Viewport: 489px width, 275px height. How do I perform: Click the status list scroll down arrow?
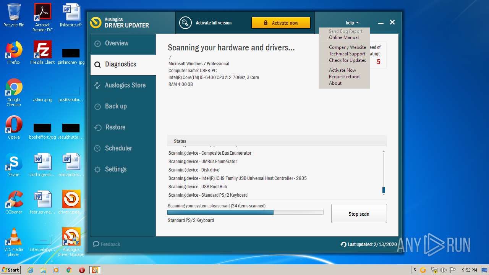coord(384,195)
